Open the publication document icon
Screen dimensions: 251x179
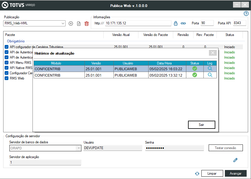coord(79,24)
